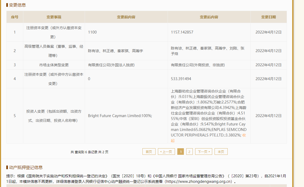Click the 变更前内容 column header
The image size is (304, 187).
pos(126,17)
